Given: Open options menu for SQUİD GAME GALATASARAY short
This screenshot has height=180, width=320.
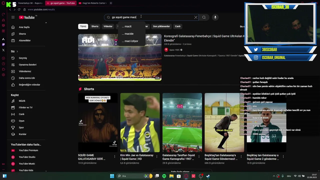Looking at the screenshot, I should pyautogui.click(x=115, y=156).
